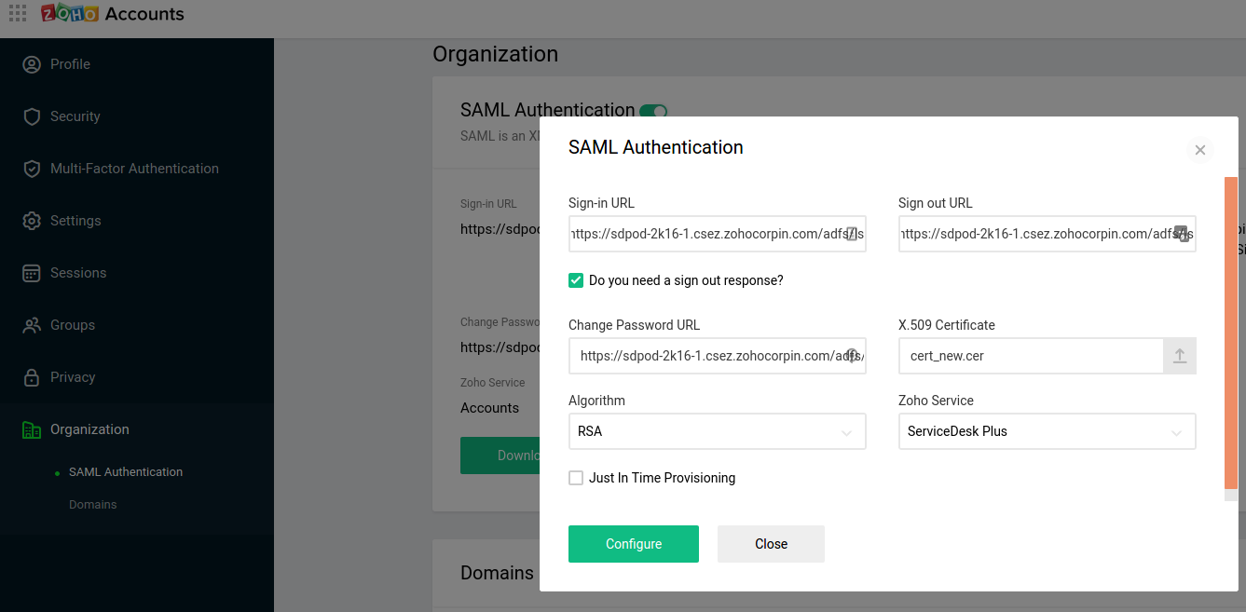Screen dimensions: 1246x612
Task: Close the SAML Authentication dialog with X
Action: [1200, 150]
